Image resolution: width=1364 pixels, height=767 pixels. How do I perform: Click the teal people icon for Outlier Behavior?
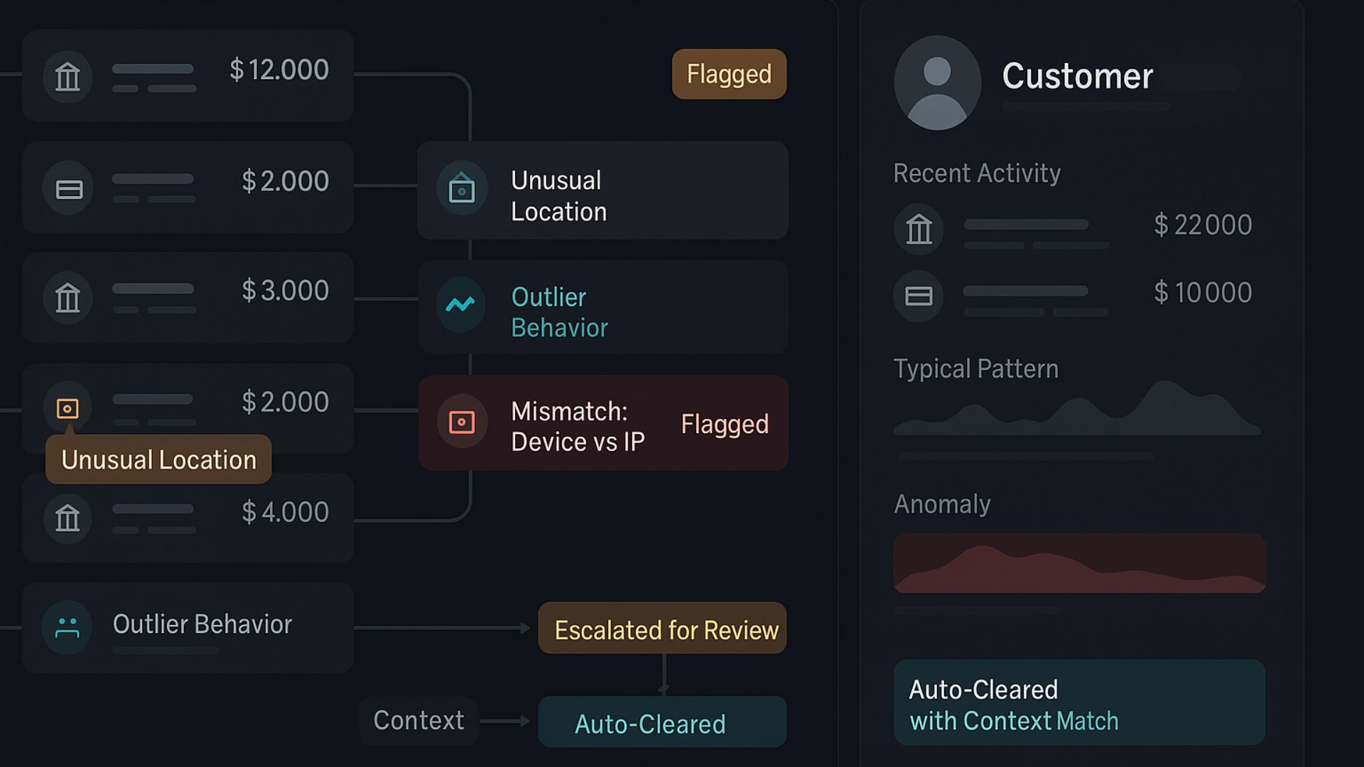point(67,627)
